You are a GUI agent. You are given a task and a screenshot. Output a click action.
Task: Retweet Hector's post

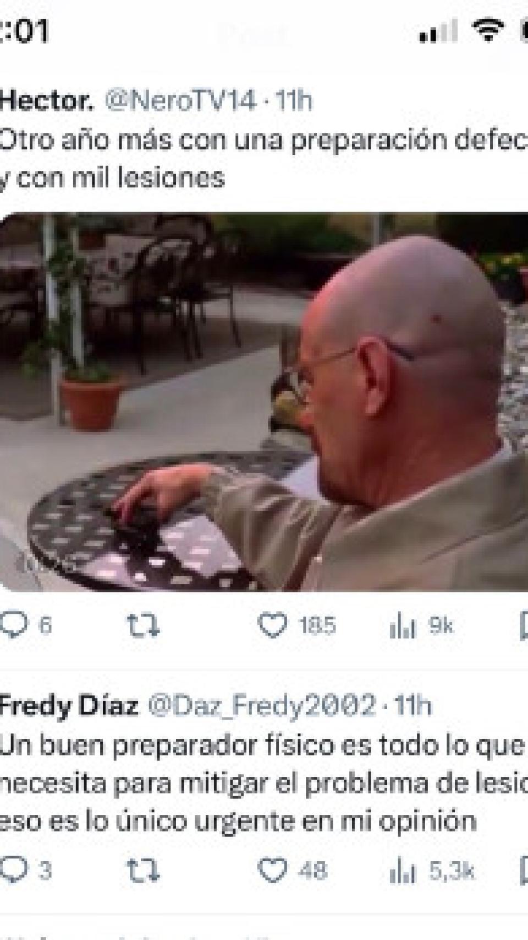click(x=143, y=626)
